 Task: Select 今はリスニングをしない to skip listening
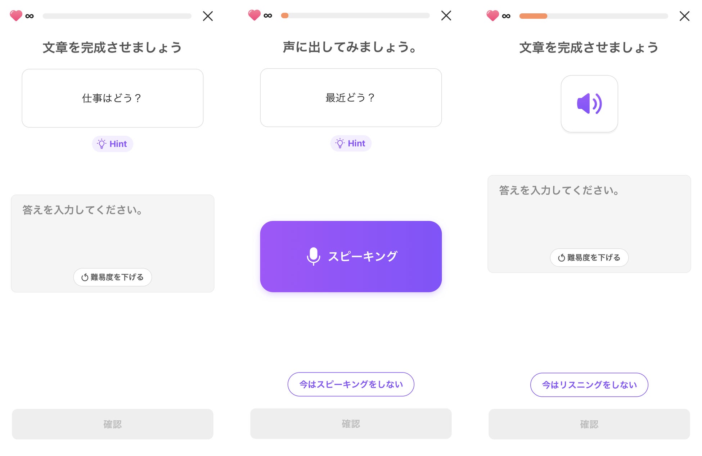589,385
